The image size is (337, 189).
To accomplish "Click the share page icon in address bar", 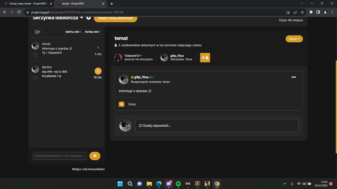I will [295, 12].
